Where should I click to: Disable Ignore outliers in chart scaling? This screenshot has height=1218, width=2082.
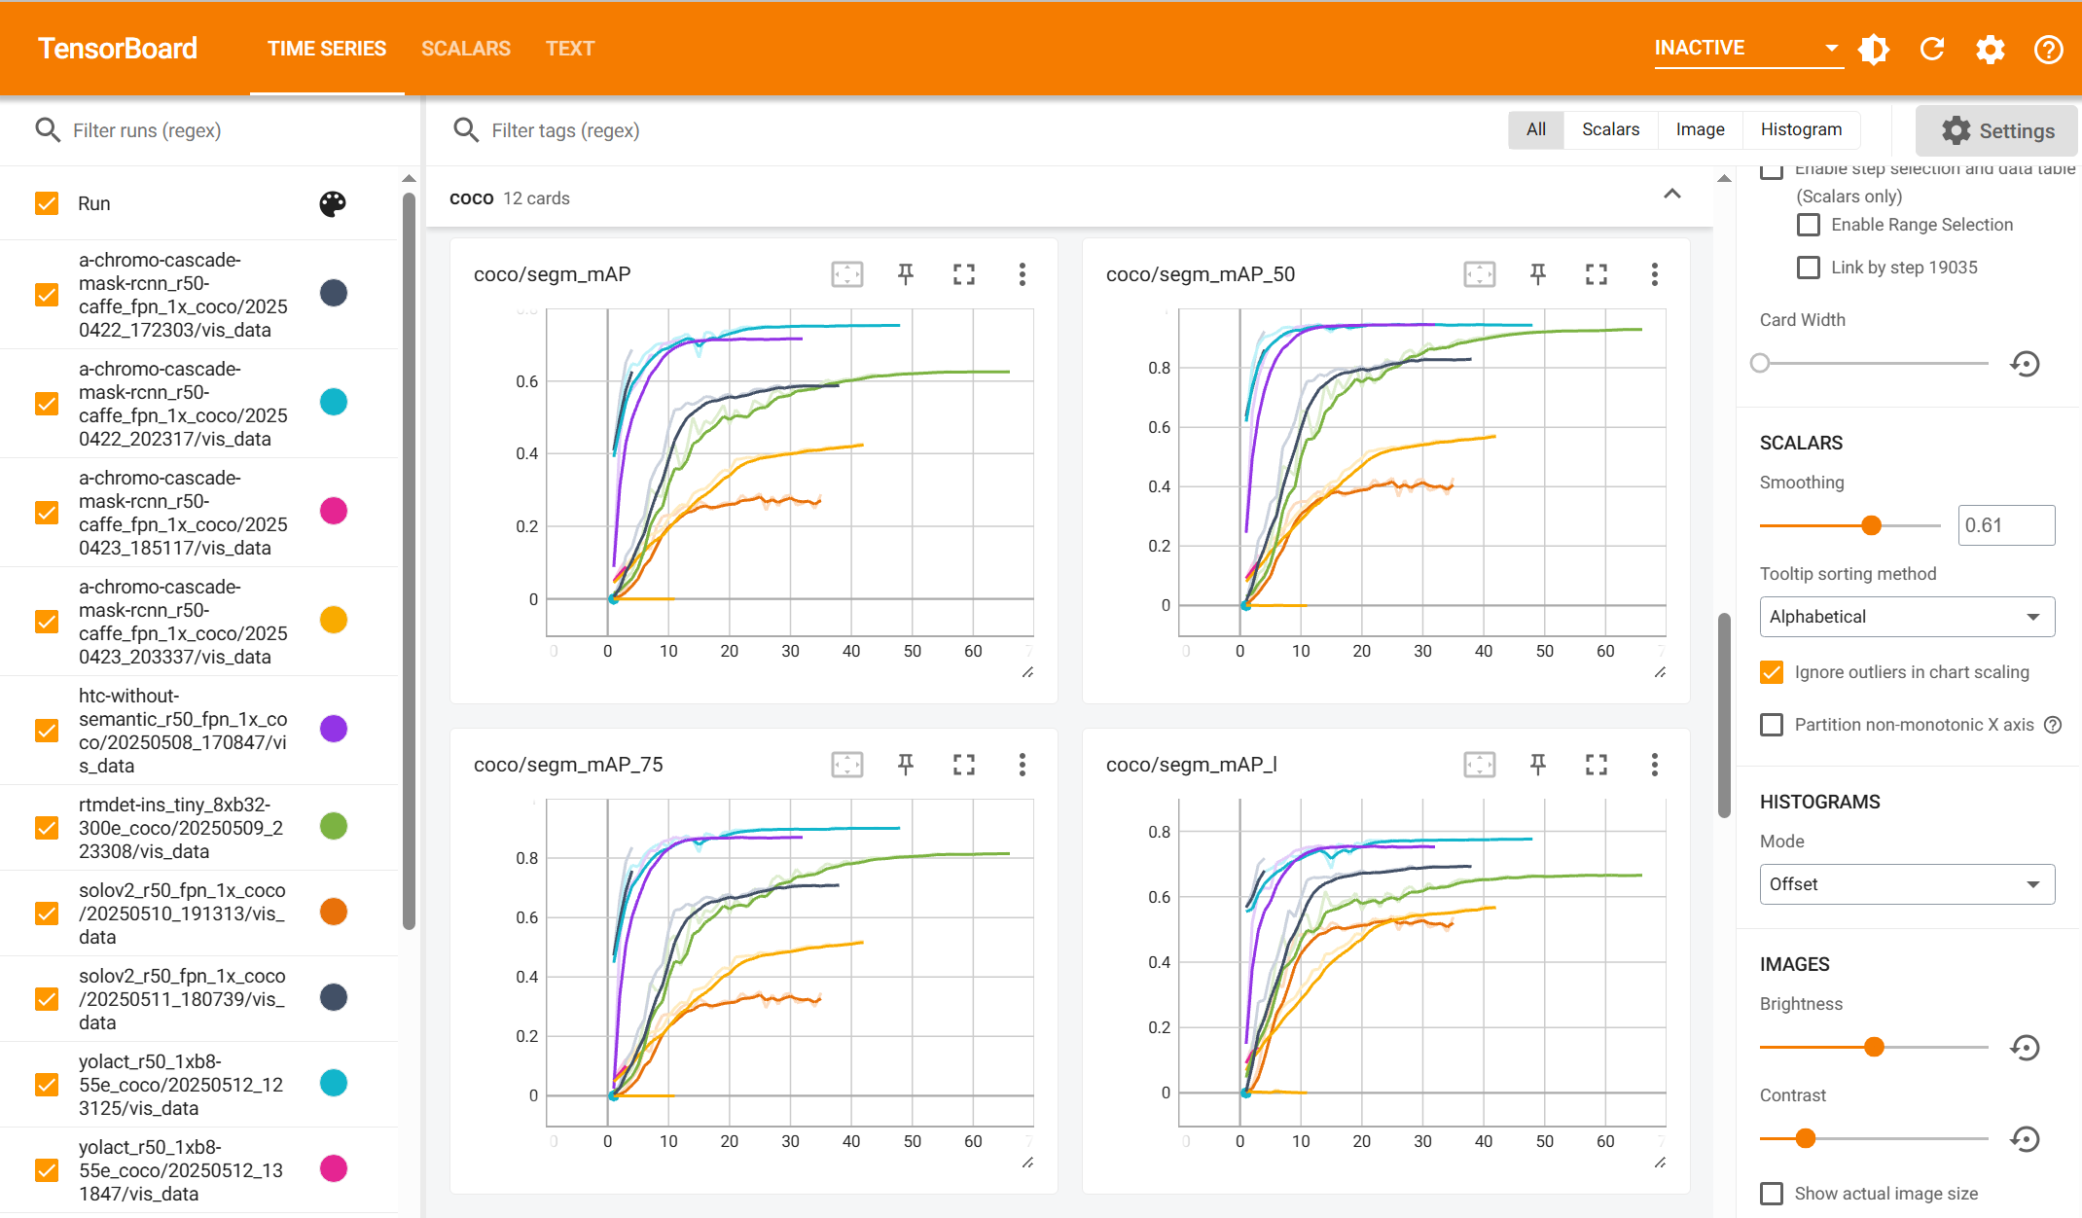(1772, 671)
